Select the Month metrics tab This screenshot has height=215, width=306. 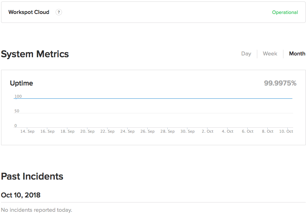point(297,54)
